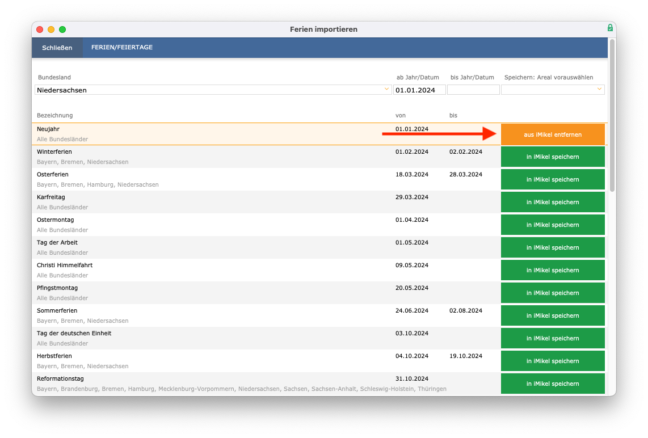Select the Osterferien row label
Screen dimensions: 648x438
52,174
